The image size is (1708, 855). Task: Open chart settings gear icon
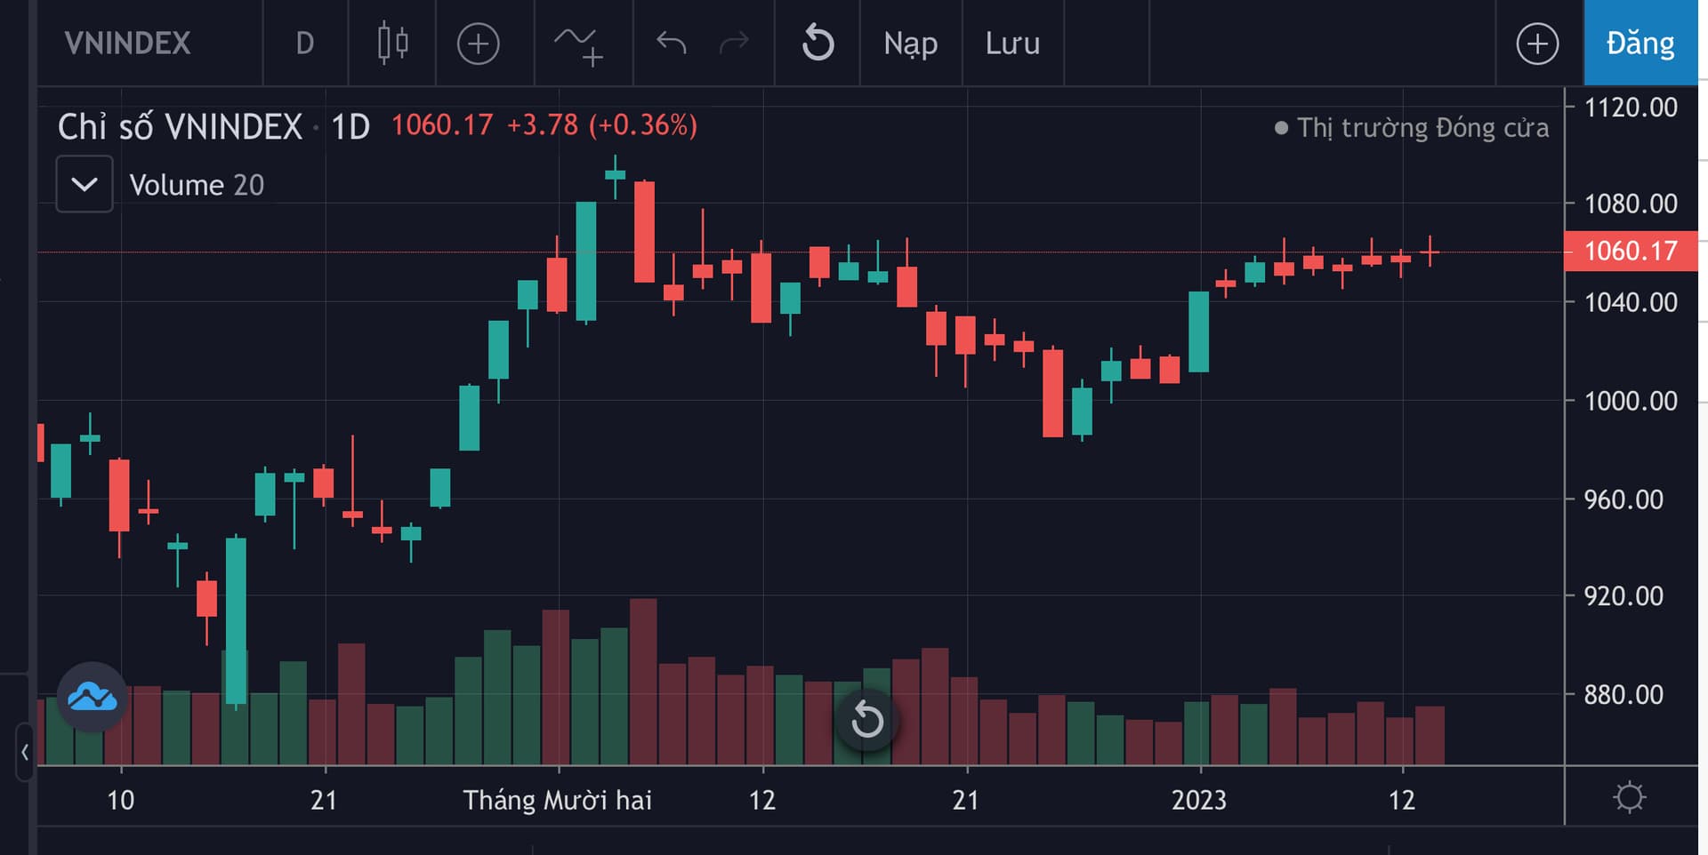1629,797
